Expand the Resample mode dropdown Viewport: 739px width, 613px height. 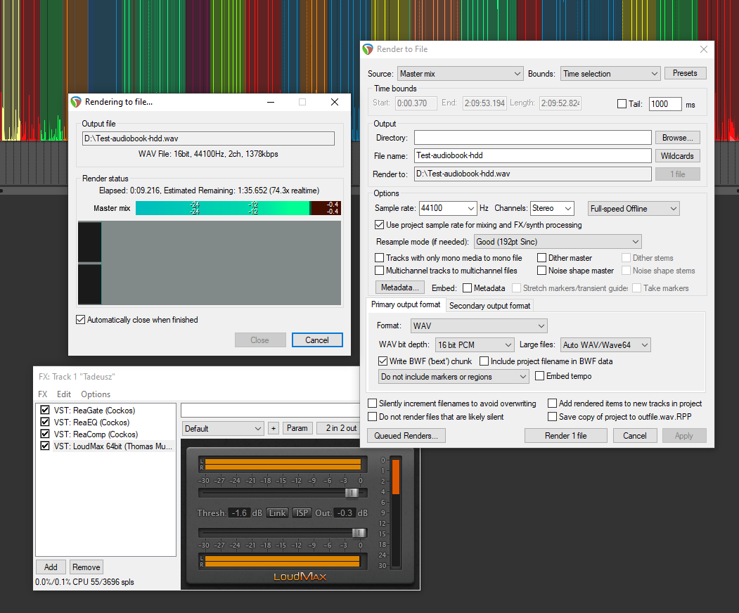click(557, 242)
